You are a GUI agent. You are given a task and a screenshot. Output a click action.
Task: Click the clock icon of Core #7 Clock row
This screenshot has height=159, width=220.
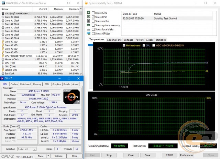click(3, 27)
